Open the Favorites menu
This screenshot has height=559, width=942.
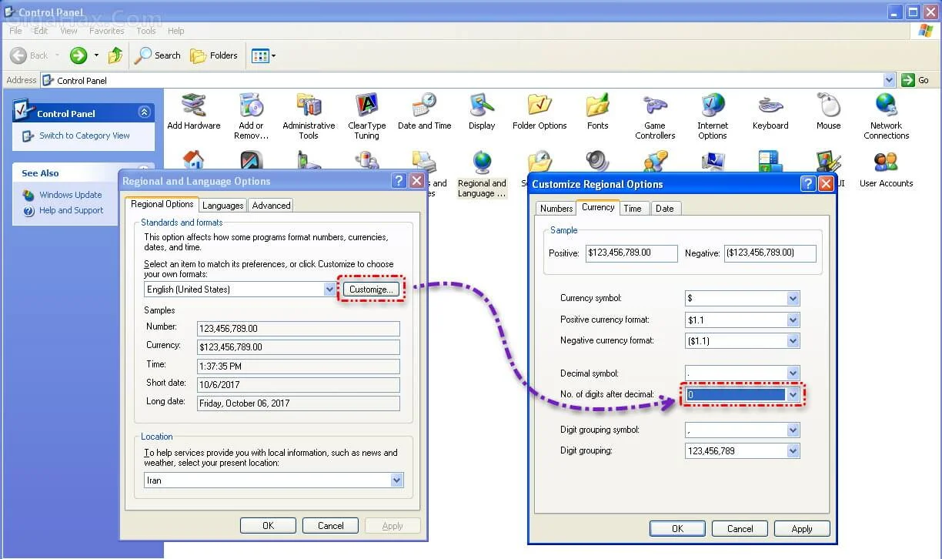(106, 31)
